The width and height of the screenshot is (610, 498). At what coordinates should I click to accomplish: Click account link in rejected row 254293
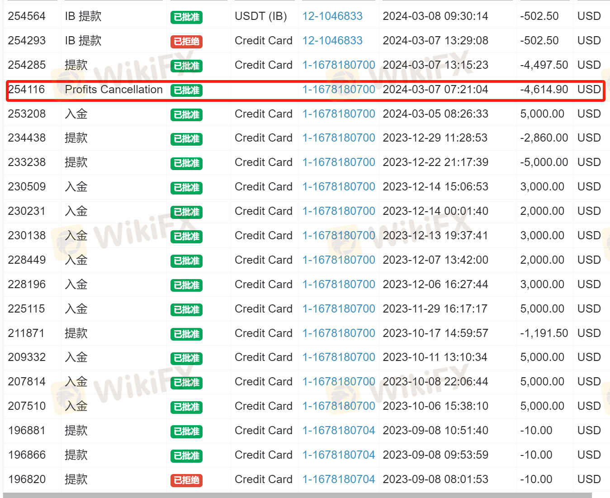(332, 41)
